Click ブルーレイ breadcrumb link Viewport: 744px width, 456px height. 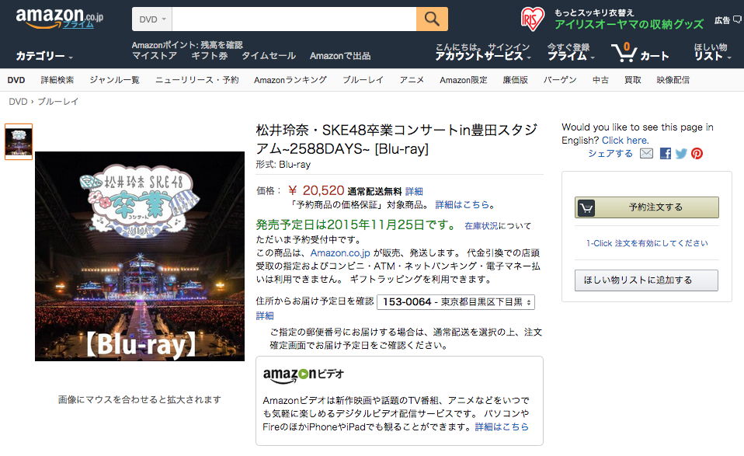(x=58, y=102)
